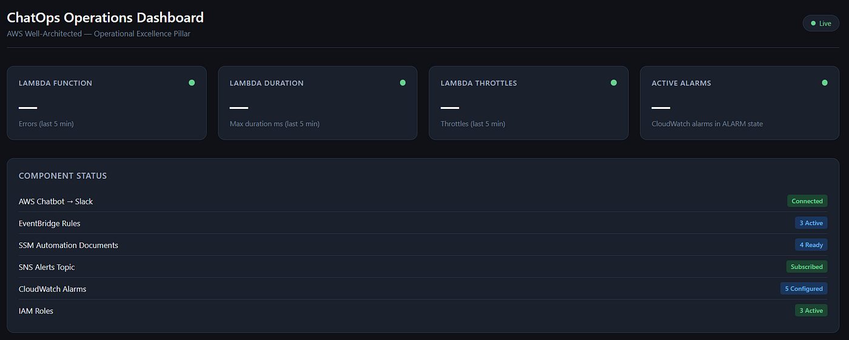Click the 'Errors (last 5 min)' label

[x=46, y=124]
